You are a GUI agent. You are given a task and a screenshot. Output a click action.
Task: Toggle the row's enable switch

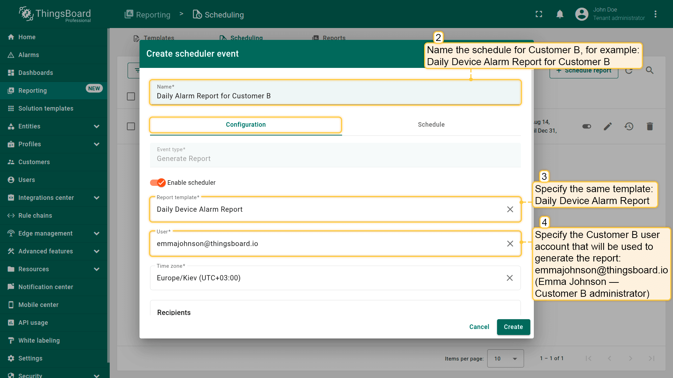586,126
